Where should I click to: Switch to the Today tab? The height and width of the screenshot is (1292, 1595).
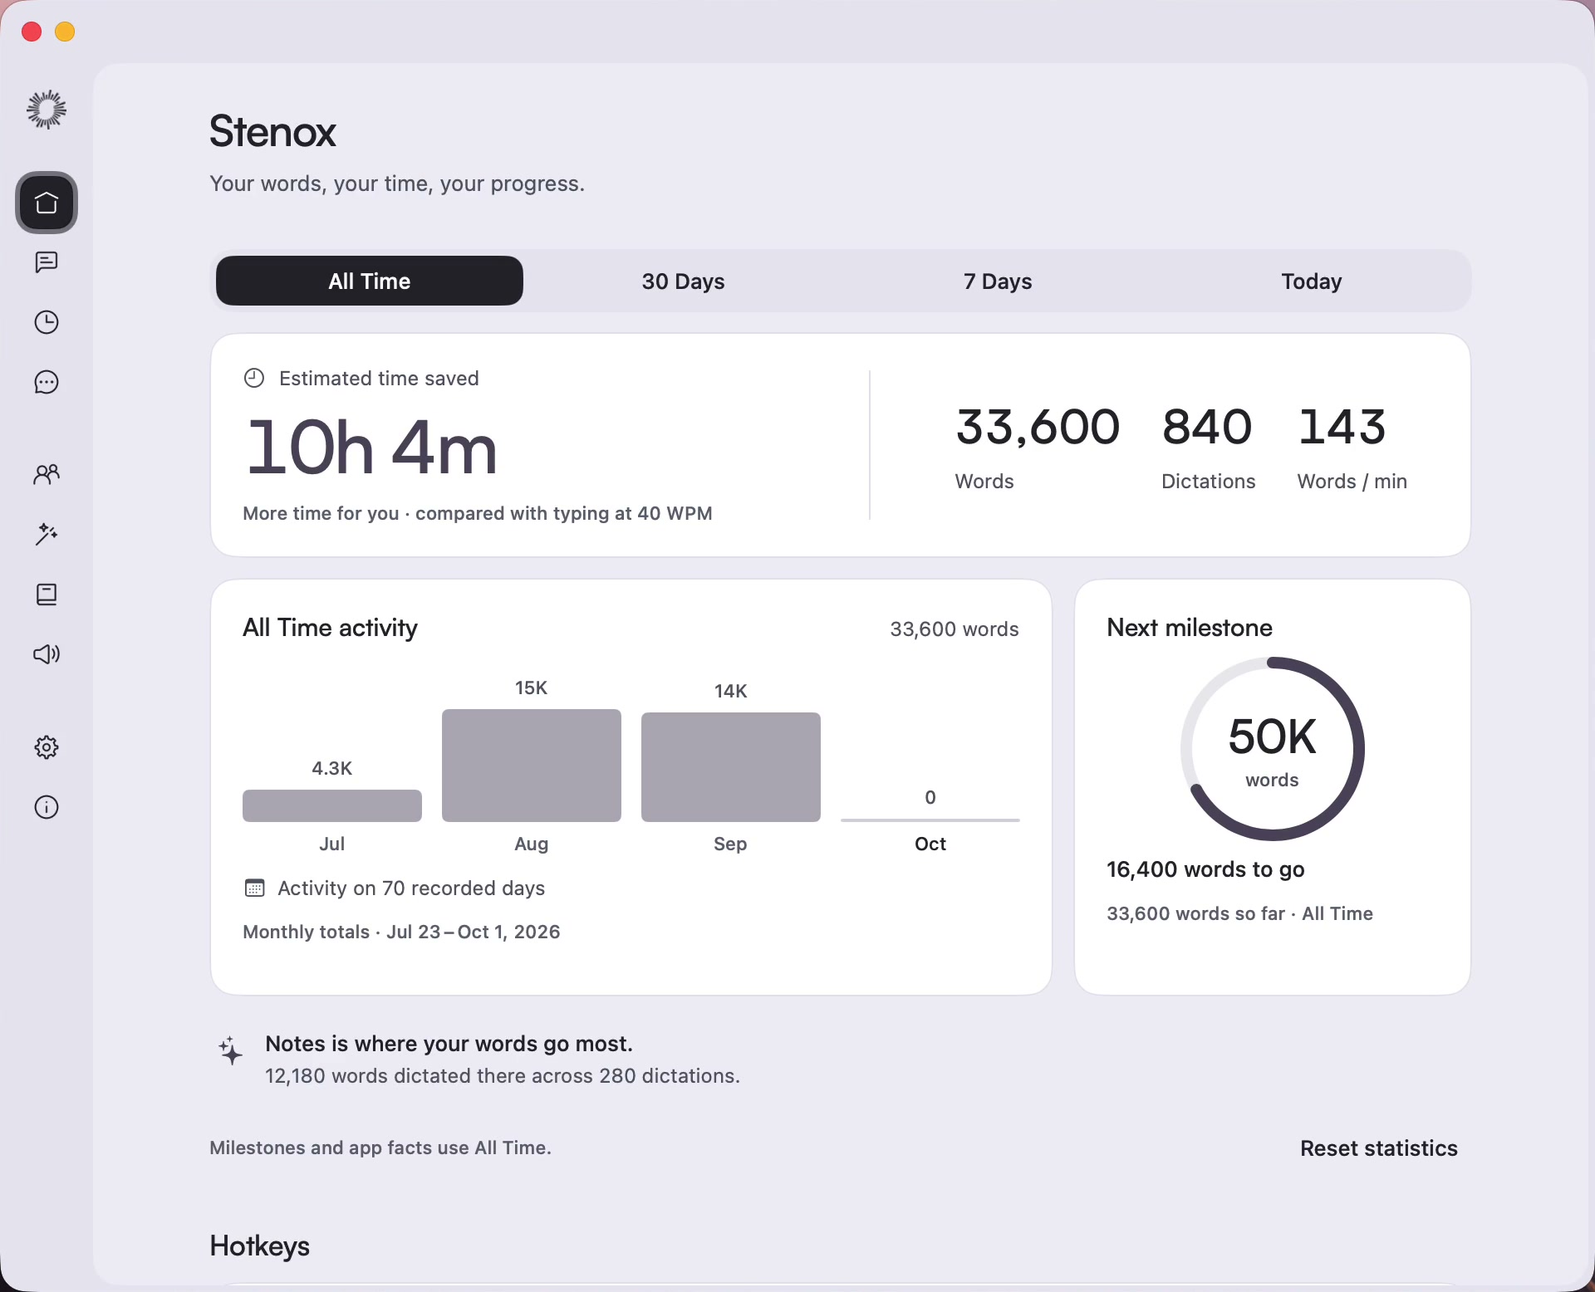point(1312,281)
